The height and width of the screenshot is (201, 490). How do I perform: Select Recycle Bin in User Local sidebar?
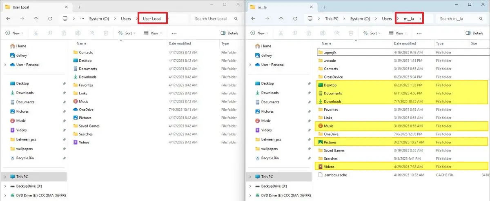24,158
